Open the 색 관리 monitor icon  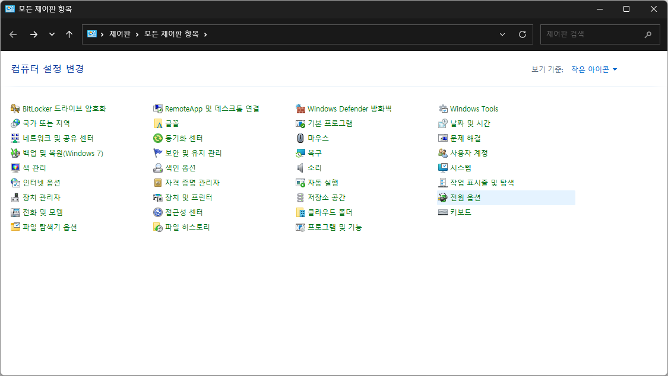[15, 168]
